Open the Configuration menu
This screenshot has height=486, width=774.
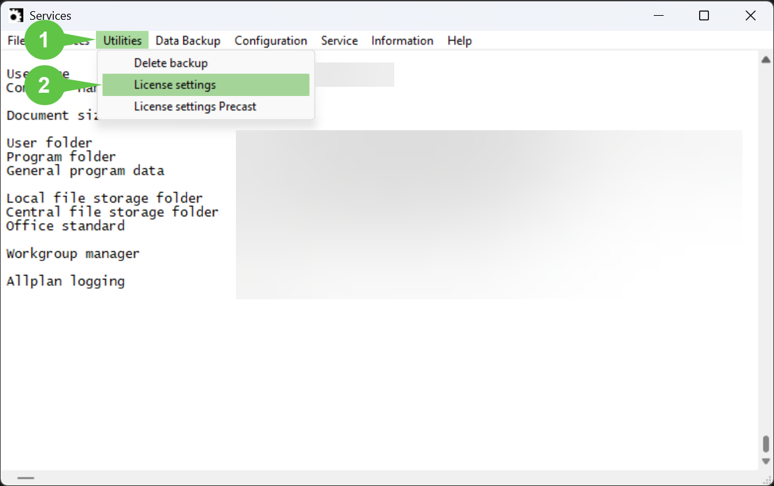coord(271,41)
